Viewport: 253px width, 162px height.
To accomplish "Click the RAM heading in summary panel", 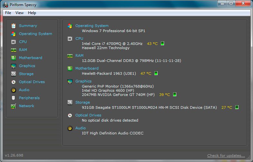I will [79, 55].
